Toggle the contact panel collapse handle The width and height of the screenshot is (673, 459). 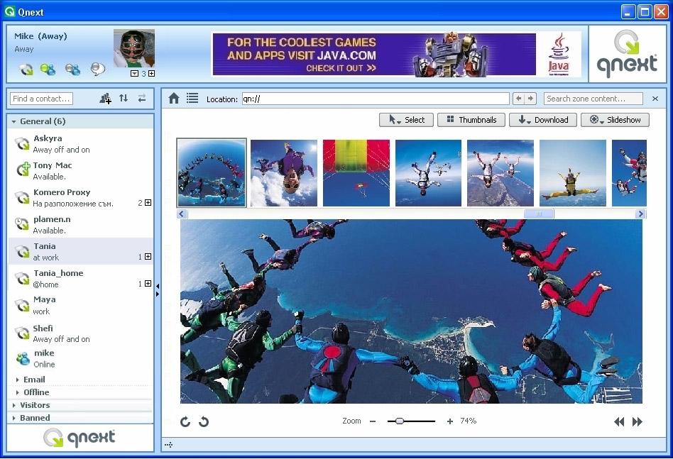click(x=158, y=290)
